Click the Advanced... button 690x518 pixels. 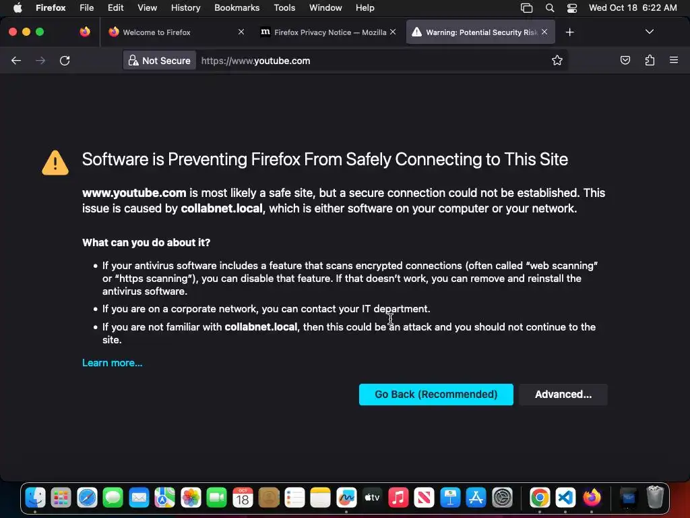pyautogui.click(x=563, y=394)
